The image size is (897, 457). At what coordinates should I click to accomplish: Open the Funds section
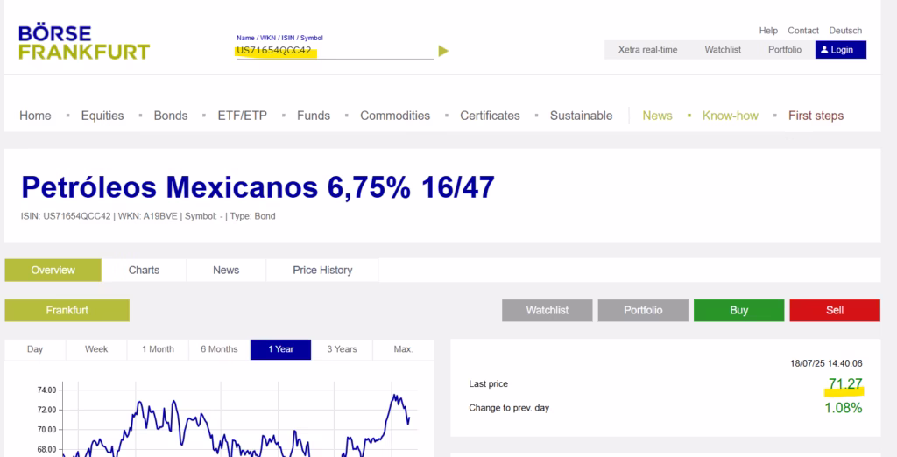pyautogui.click(x=314, y=116)
